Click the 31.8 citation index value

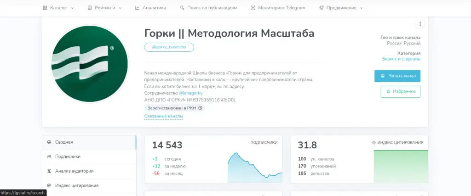point(307,146)
